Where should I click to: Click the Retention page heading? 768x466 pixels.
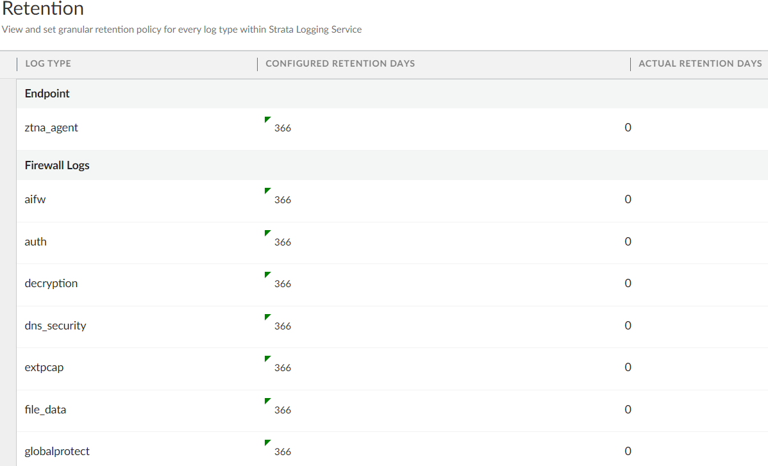coord(43,9)
